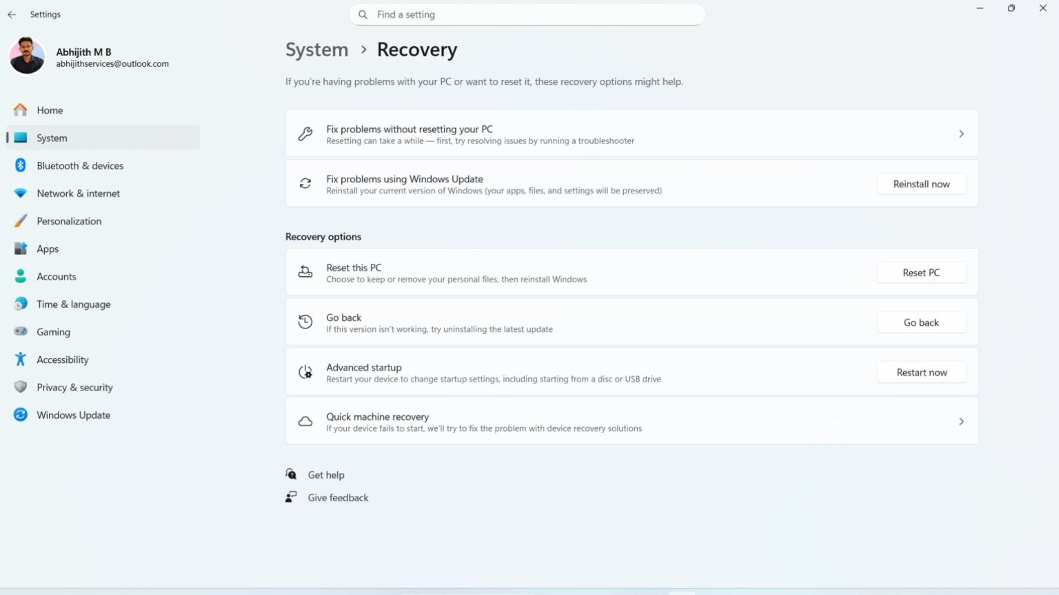
Task: Open the Get help link
Action: [326, 474]
